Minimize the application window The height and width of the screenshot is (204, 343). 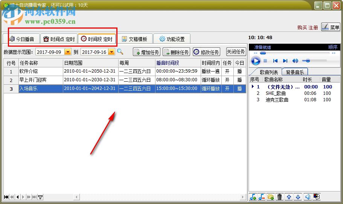click(318, 6)
